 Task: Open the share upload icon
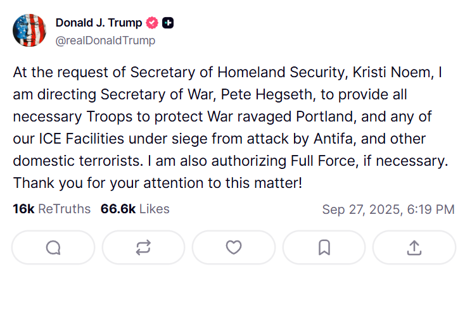tap(414, 247)
